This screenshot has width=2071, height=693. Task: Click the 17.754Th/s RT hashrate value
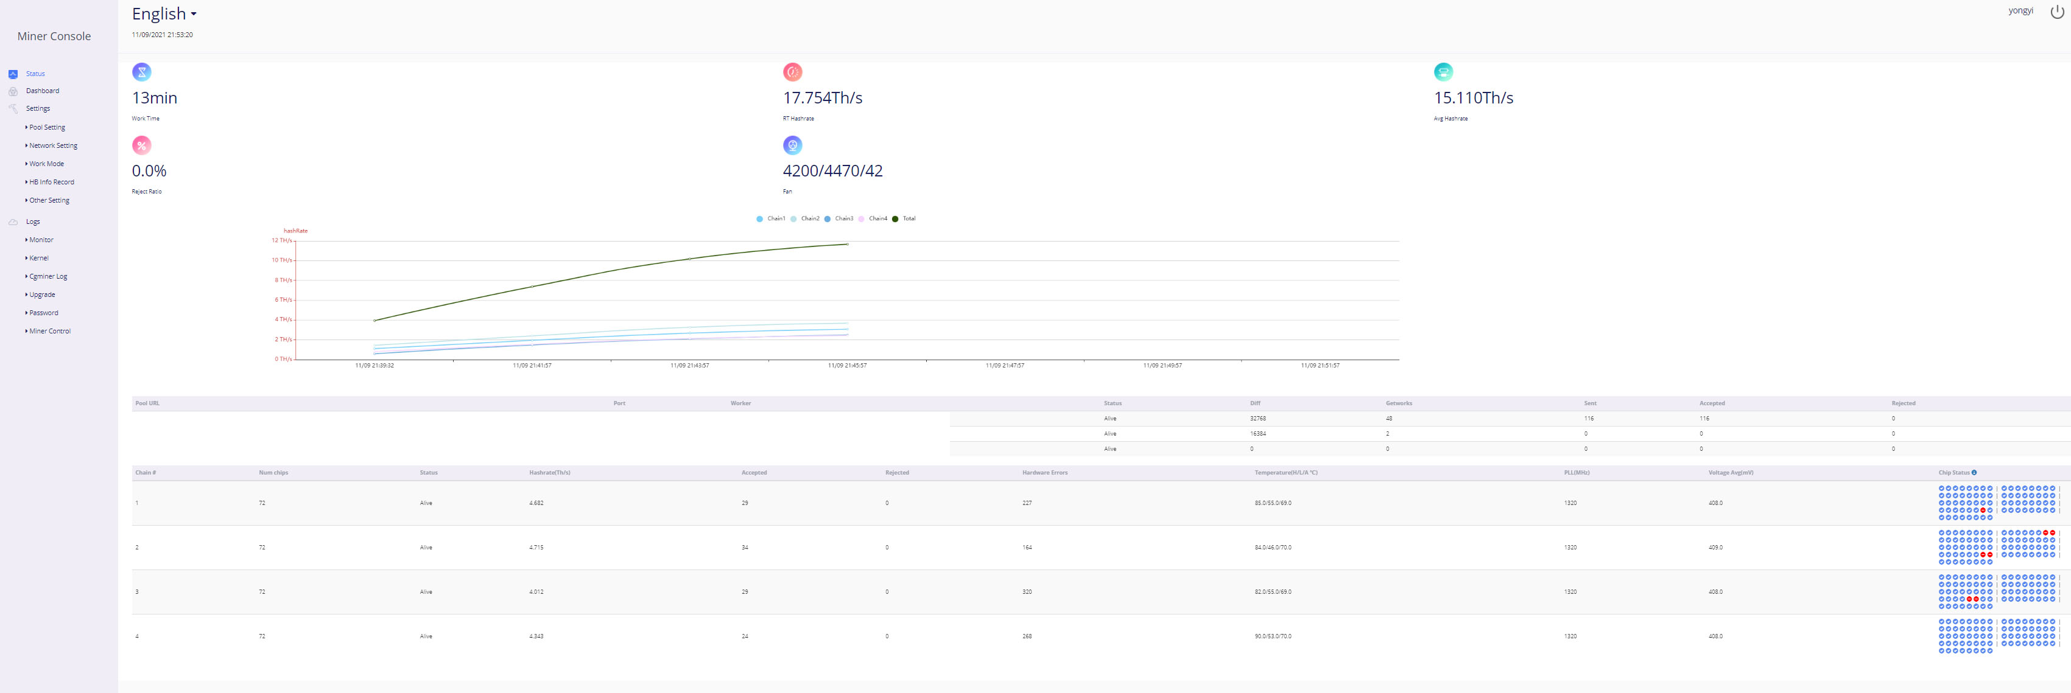click(x=823, y=98)
